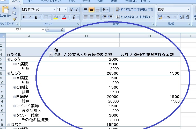The height and width of the screenshot is (129, 196).
Task: Toggle Bold formatting
Action: click(x=24, y=17)
